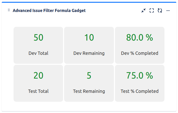Click the Dev % Completed label text

139,53
